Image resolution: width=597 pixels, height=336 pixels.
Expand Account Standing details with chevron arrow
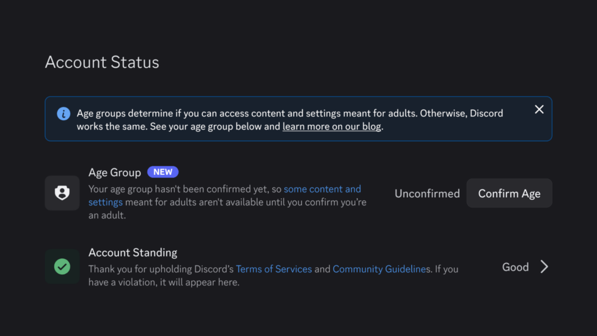tap(545, 267)
